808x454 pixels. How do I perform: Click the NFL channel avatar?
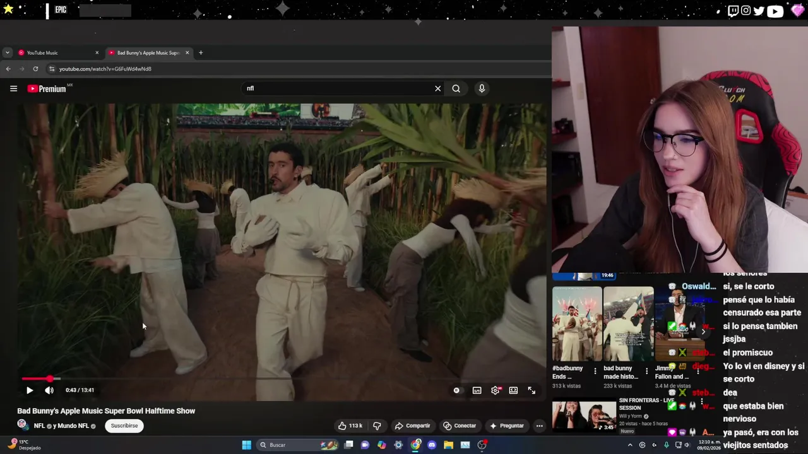click(22, 425)
